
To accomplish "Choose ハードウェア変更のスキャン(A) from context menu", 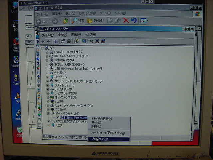I will (108, 133).
